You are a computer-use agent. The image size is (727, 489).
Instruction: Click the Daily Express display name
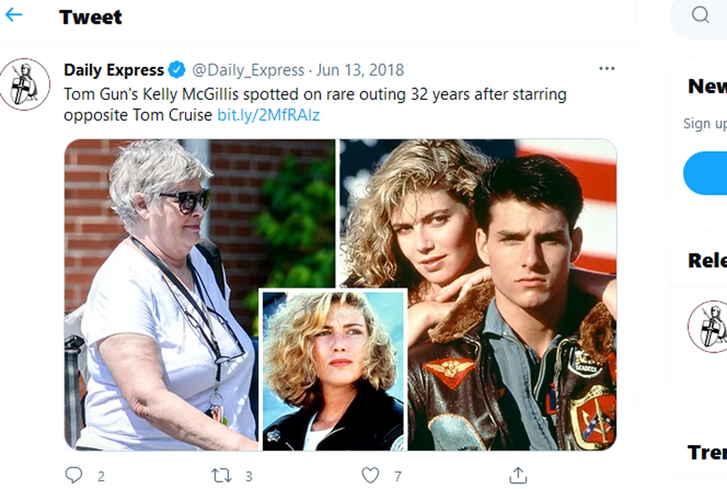(114, 70)
